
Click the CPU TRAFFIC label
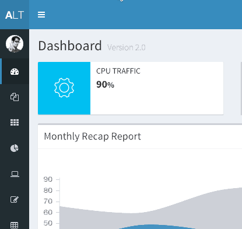(x=118, y=71)
